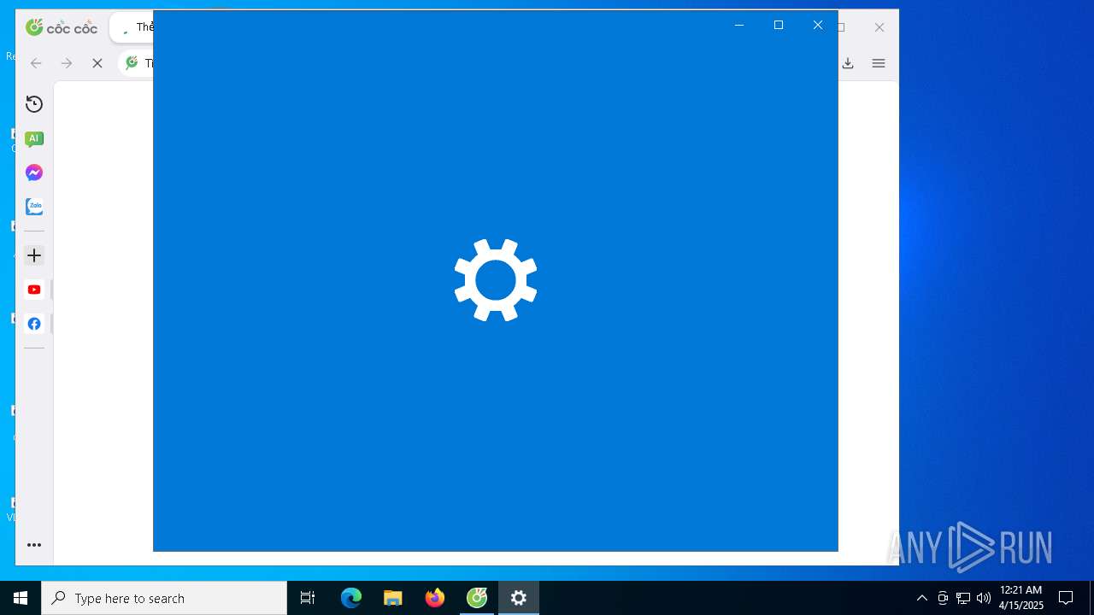This screenshot has height=615, width=1094.
Task: Open the Cốc Cốc hamburger menu
Action: click(x=879, y=63)
